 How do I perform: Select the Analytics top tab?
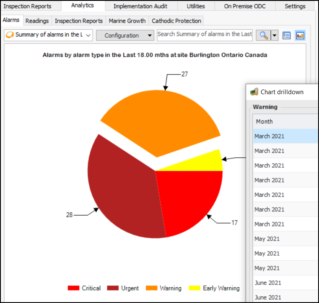(x=83, y=5)
